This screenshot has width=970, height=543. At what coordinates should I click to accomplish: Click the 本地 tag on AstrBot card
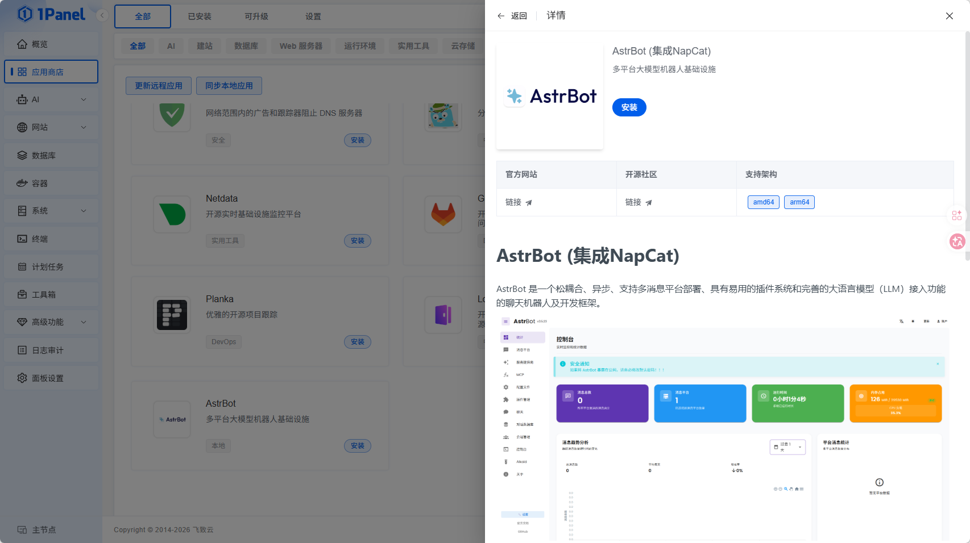(218, 446)
